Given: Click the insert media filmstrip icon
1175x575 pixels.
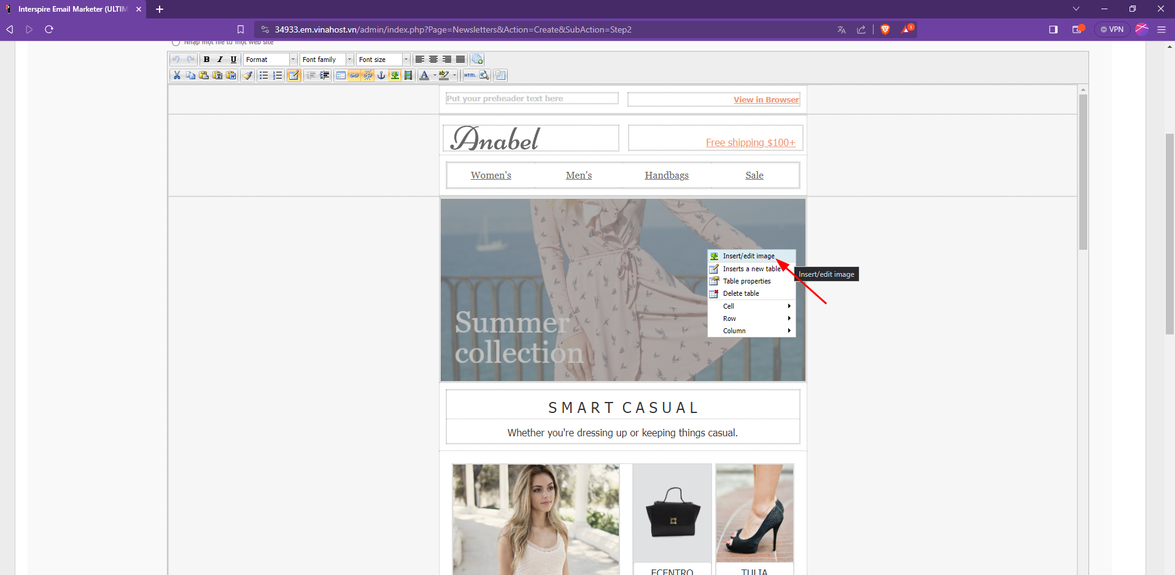Looking at the screenshot, I should [x=408, y=75].
